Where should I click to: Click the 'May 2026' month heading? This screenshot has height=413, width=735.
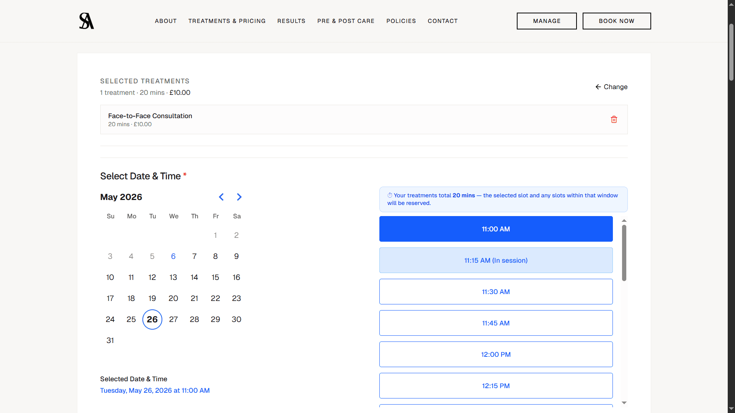click(121, 197)
